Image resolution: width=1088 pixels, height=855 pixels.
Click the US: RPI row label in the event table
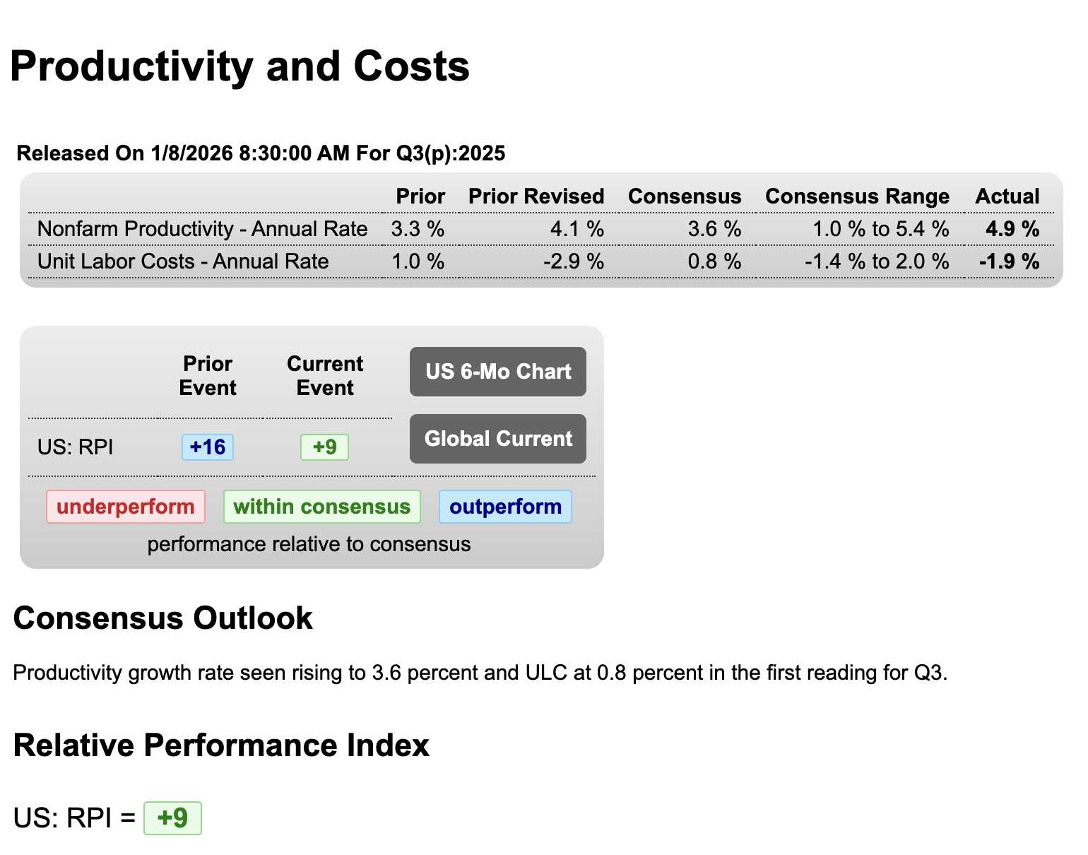click(x=76, y=447)
